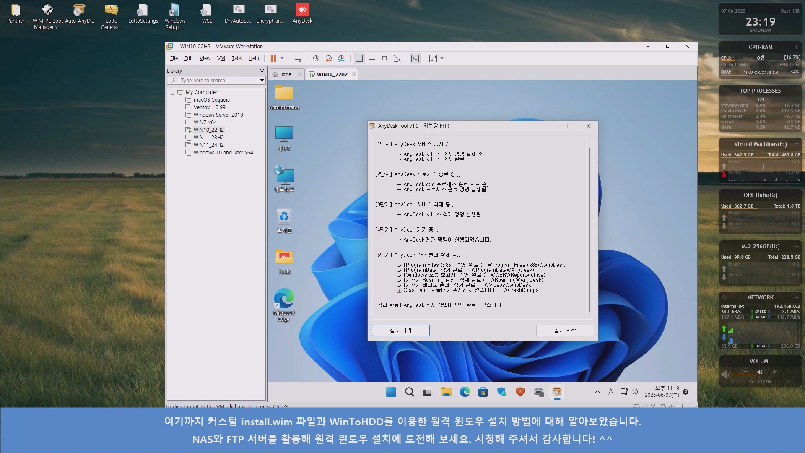Take a snapshot of the virtual machine
The width and height of the screenshot is (805, 453).
pos(316,58)
